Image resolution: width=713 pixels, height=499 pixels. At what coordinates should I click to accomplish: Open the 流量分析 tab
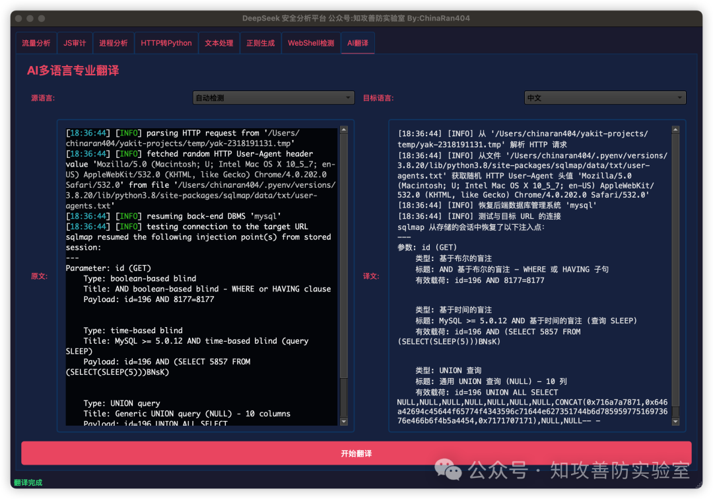click(x=36, y=43)
